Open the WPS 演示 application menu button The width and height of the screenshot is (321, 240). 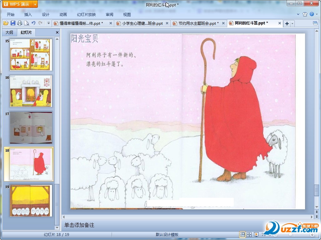click(18, 4)
